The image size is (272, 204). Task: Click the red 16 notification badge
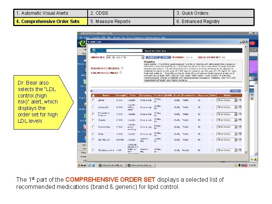[252, 43]
